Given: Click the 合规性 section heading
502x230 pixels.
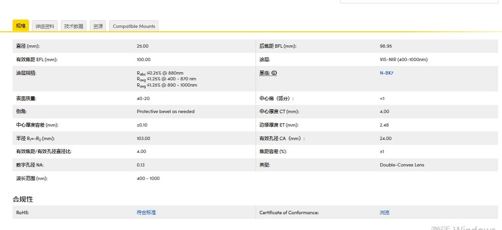Looking at the screenshot, I should (23, 199).
